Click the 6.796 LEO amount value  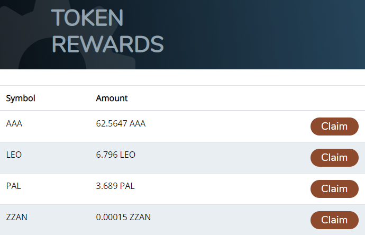116,155
